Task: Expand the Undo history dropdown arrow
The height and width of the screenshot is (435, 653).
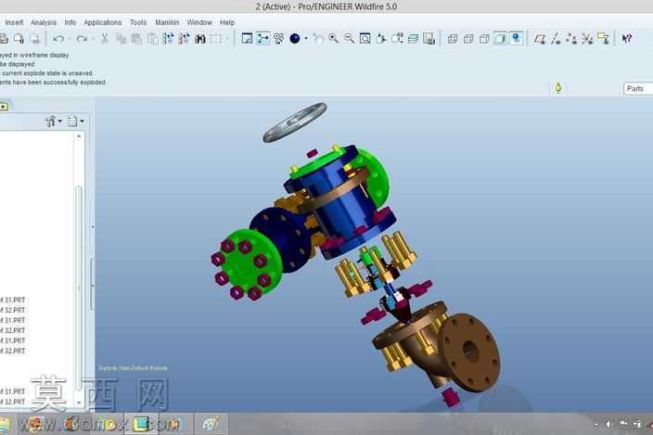Action: click(x=70, y=39)
